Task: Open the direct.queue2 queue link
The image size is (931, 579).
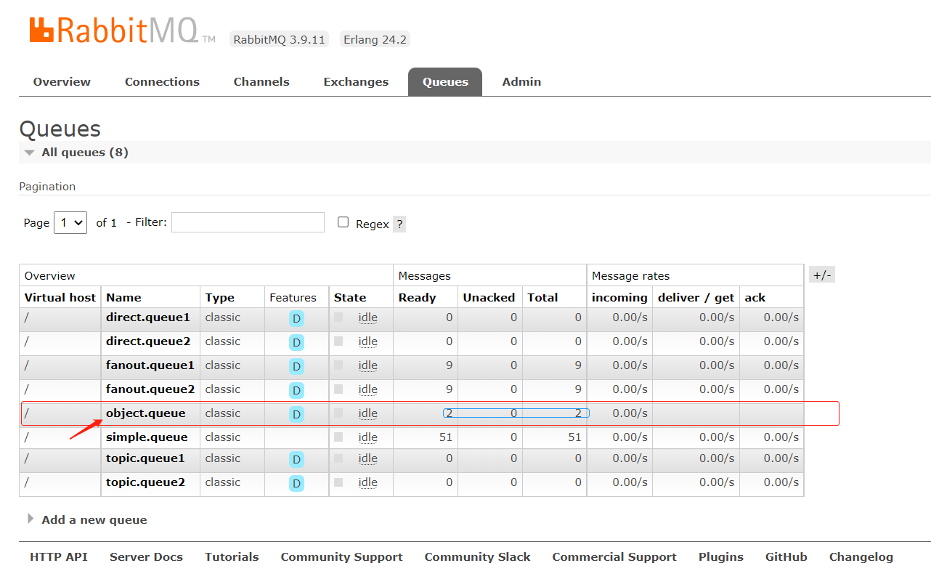Action: [x=148, y=341]
